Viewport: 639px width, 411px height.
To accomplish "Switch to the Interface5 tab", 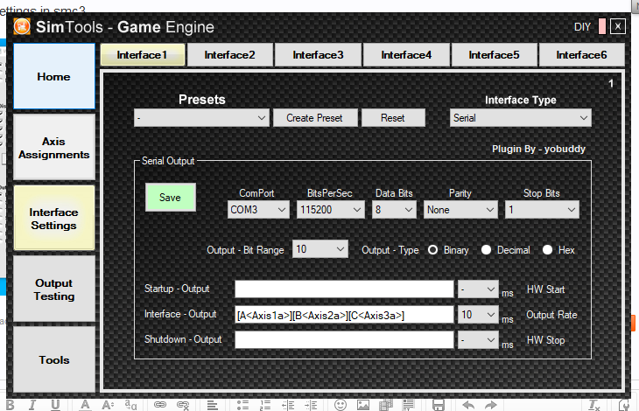I will click(x=494, y=55).
